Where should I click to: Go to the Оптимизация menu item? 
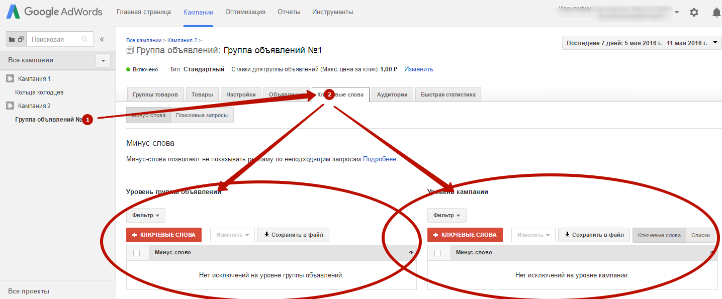[245, 12]
